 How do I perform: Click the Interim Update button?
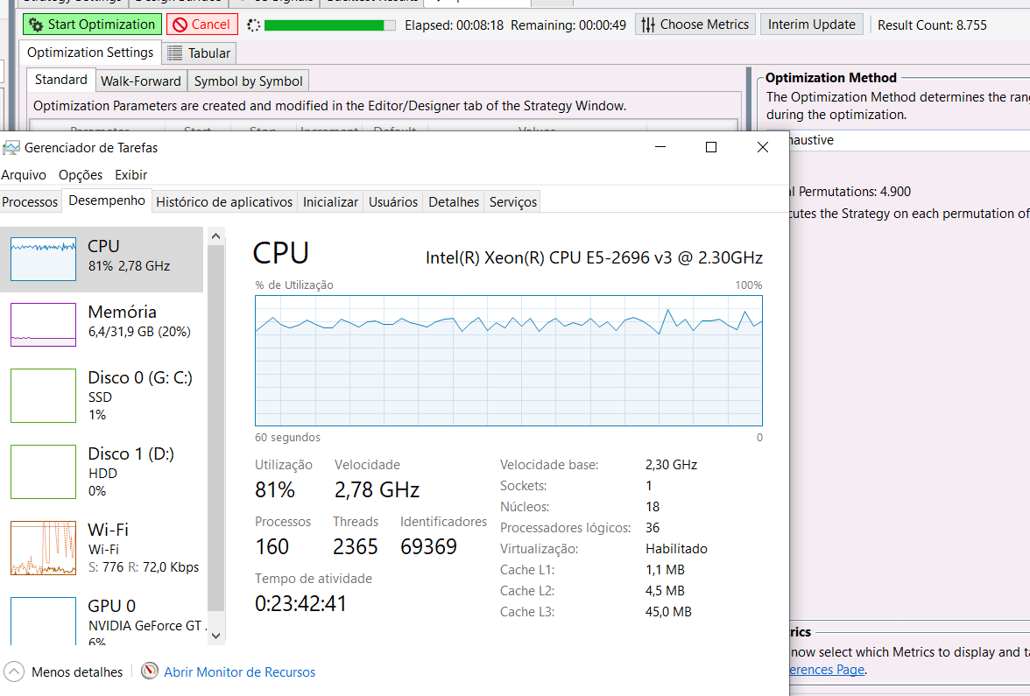tap(811, 25)
